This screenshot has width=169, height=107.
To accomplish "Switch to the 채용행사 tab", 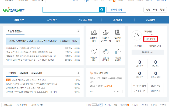I will [x=24, y=73].
